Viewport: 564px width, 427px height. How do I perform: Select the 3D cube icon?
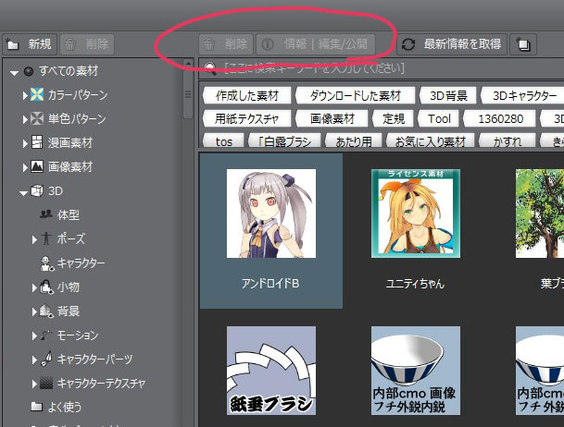[37, 190]
